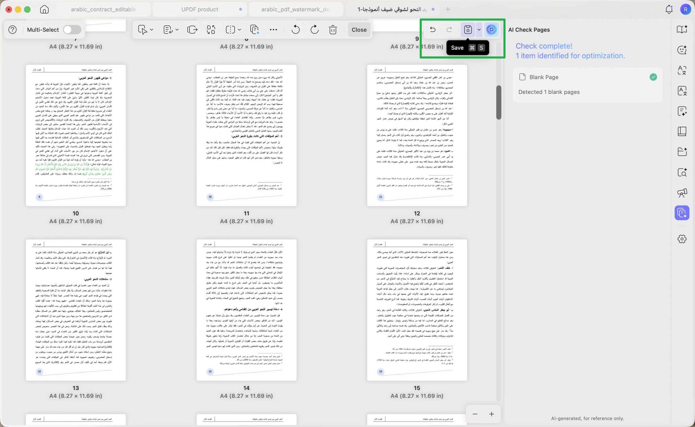Switch to arabic_pdf_watermark tab
The image size is (695, 427).
coord(296,9)
